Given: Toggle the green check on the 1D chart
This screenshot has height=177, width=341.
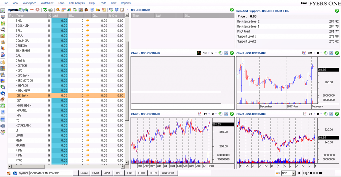Looking at the screenshot, I should click(232, 53).
